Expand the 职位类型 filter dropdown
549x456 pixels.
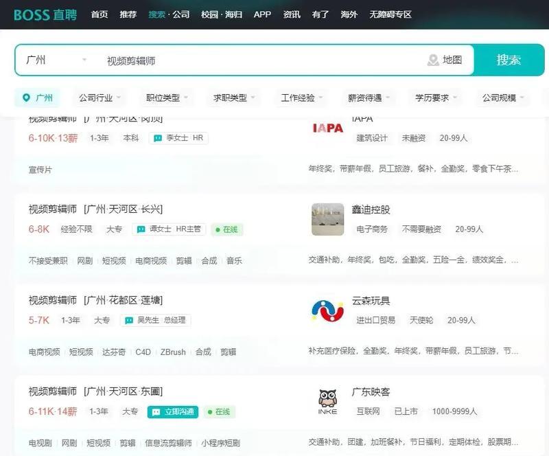[167, 98]
